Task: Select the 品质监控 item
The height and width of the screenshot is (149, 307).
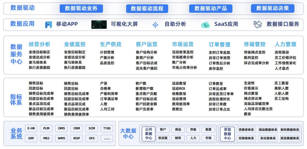Action: (107, 63)
